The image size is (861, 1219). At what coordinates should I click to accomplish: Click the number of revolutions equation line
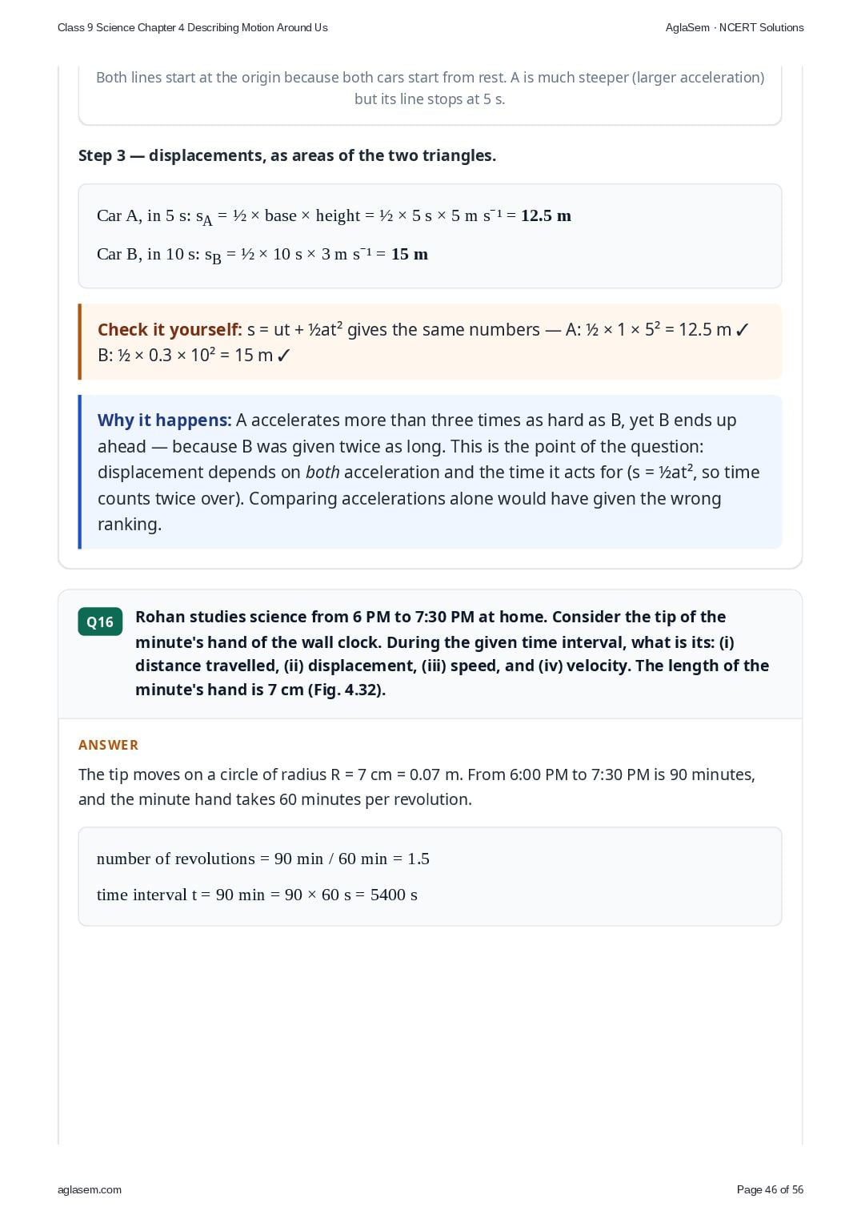pos(263,859)
